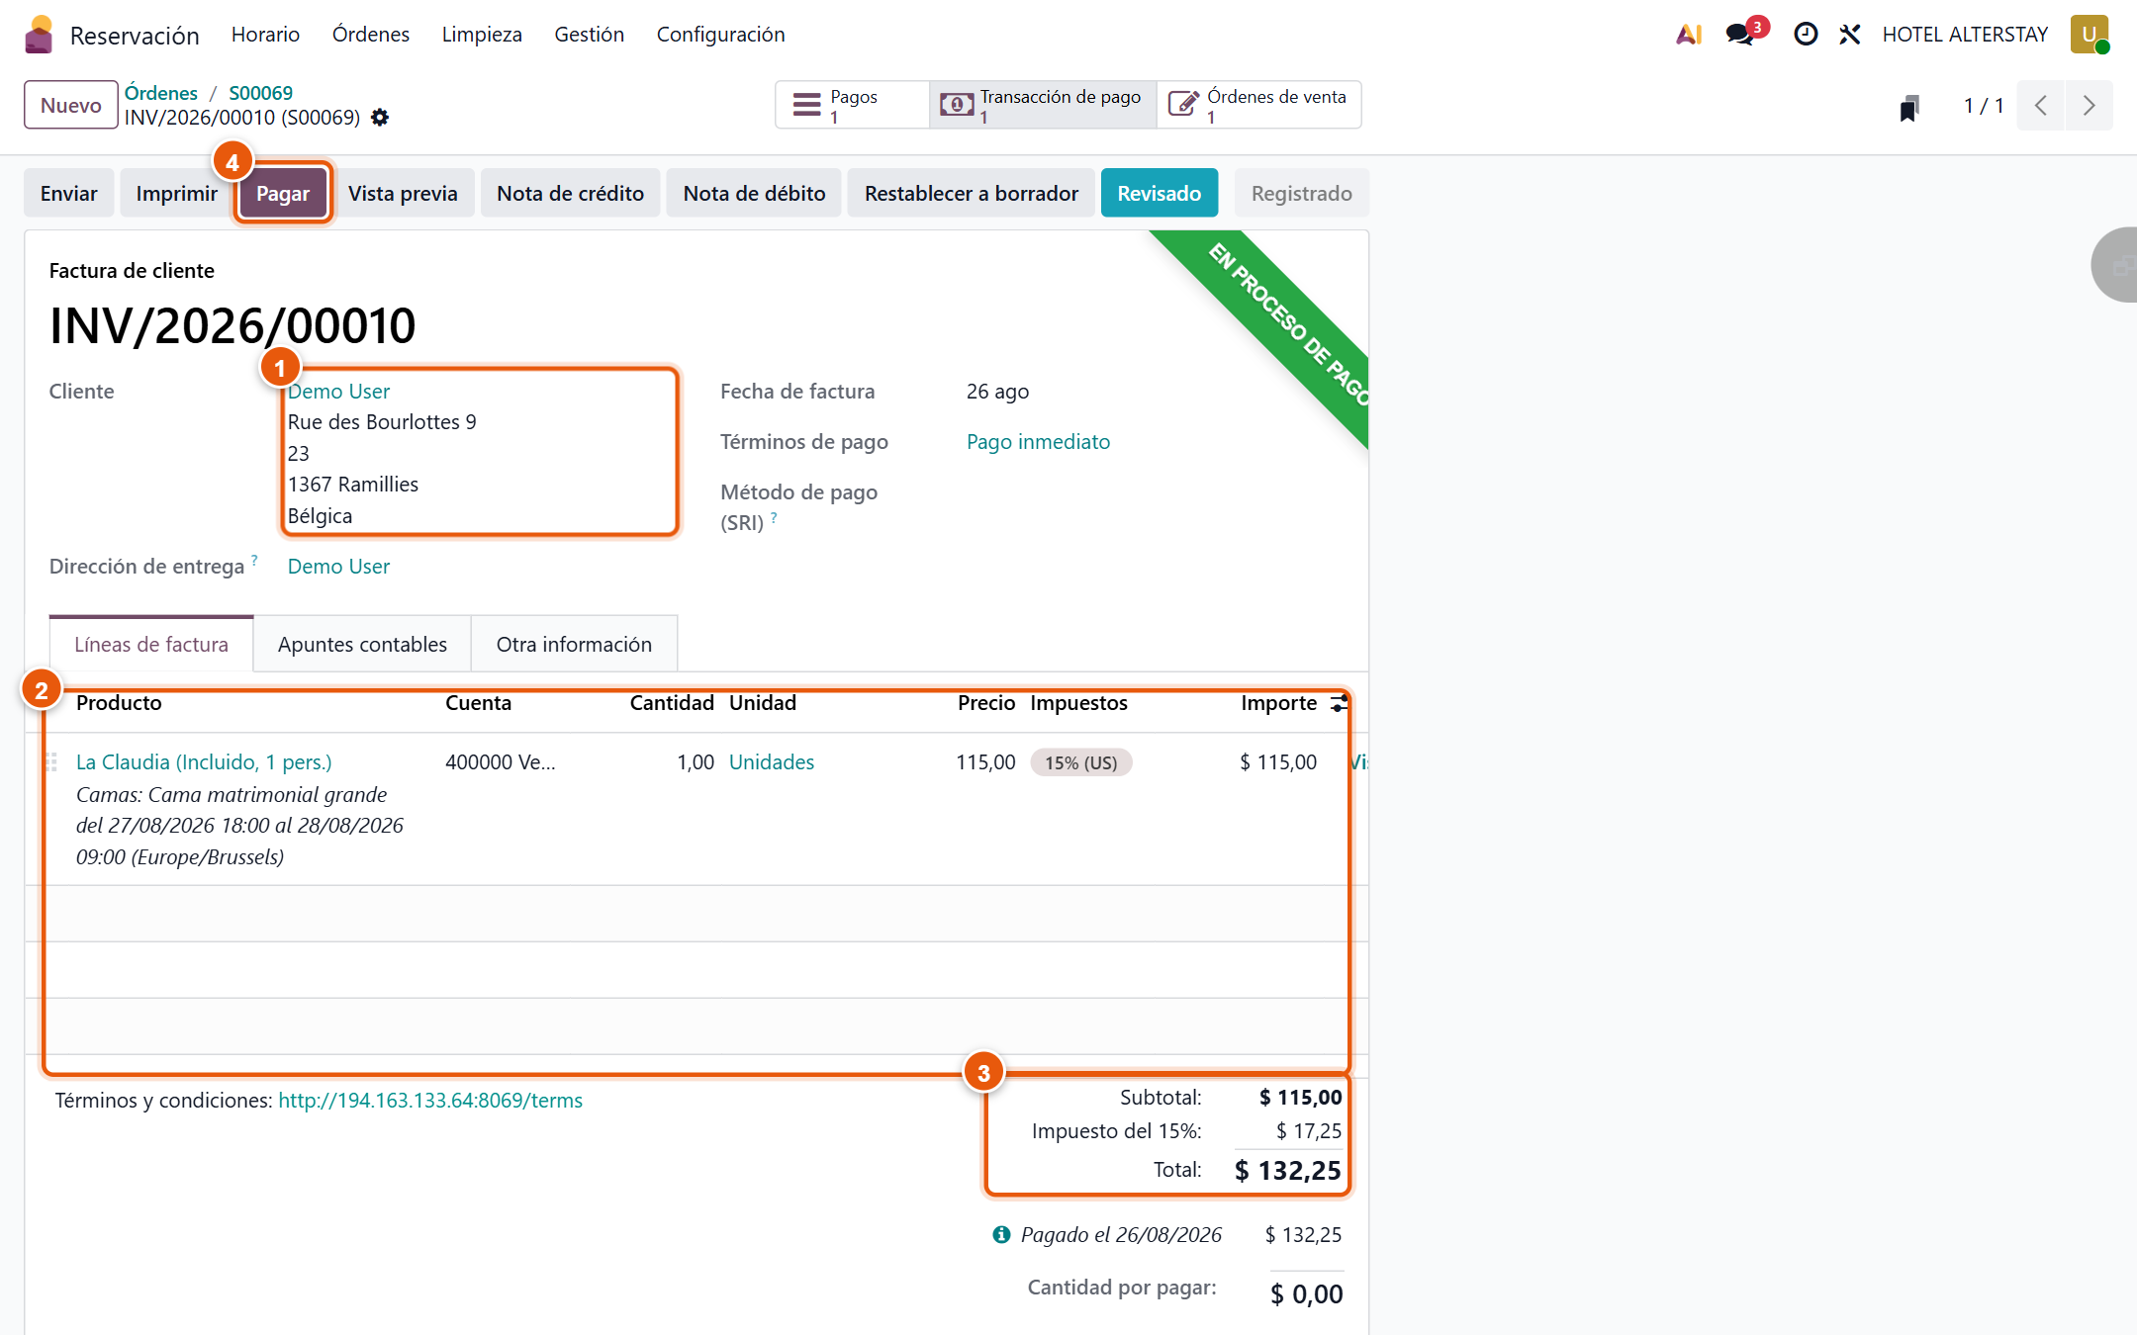Viewport: 2137px width, 1335px height.
Task: Open the Reservación app home icon
Action: tap(39, 35)
